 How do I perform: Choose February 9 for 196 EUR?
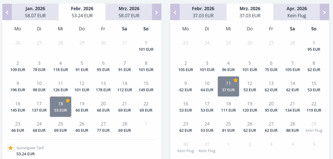tap(18, 86)
